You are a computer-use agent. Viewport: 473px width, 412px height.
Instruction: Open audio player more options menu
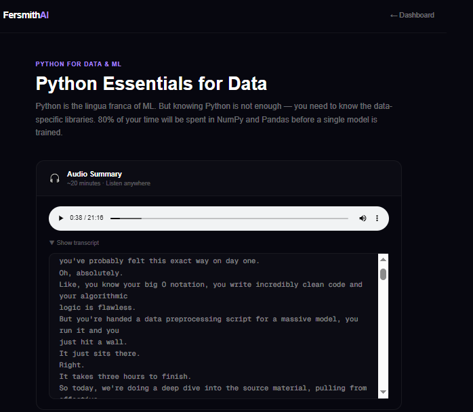tap(377, 218)
